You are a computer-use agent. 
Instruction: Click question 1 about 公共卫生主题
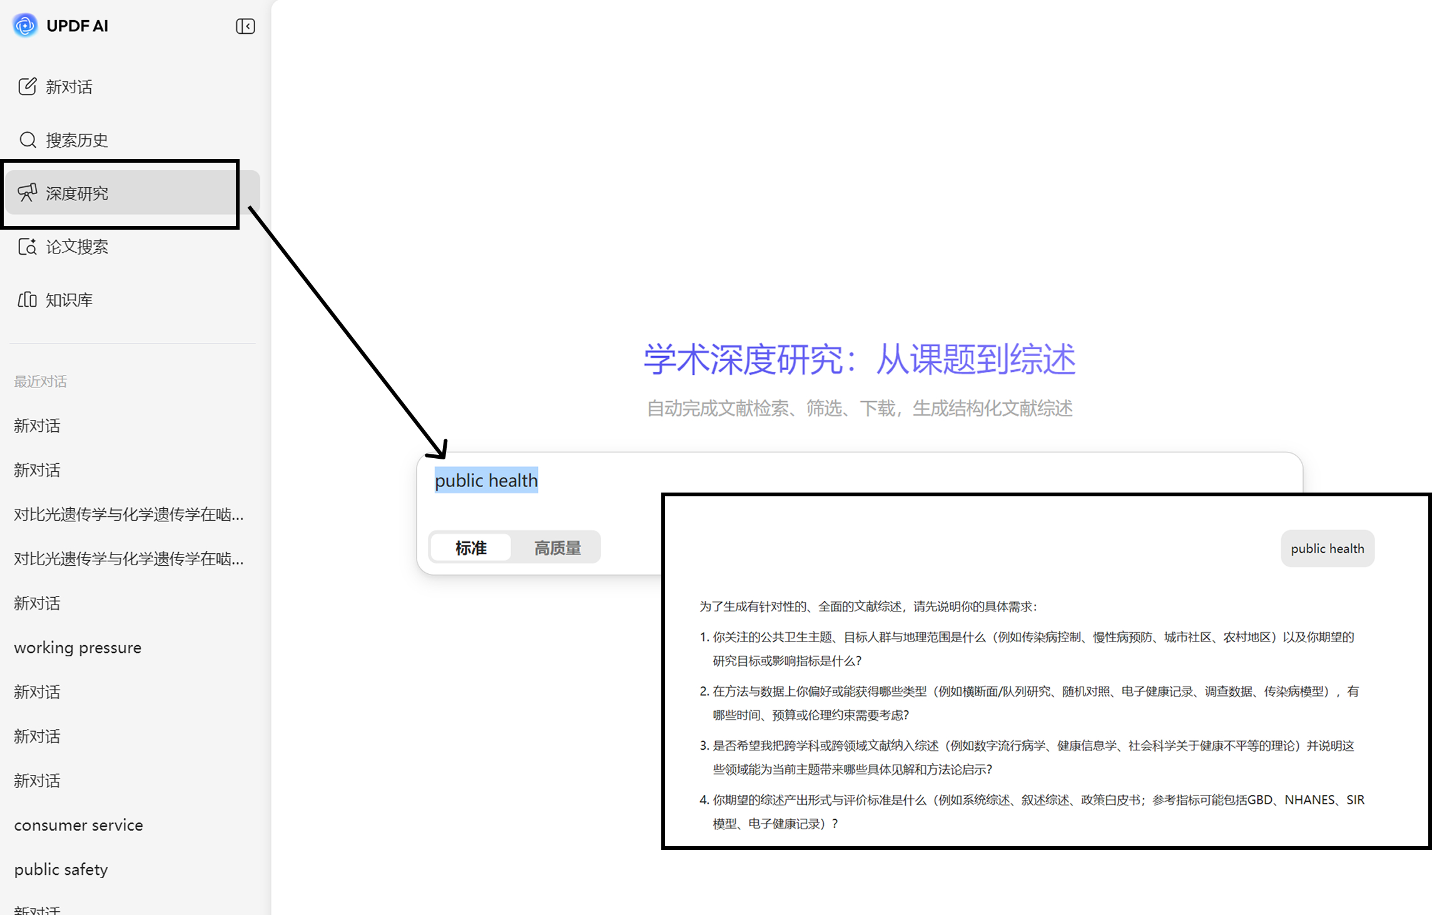[x=1027, y=649]
